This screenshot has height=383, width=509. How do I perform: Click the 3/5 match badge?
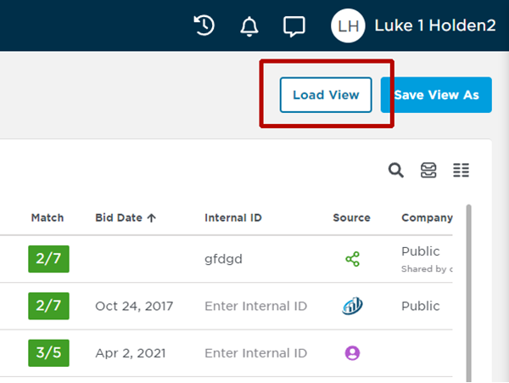click(x=48, y=352)
